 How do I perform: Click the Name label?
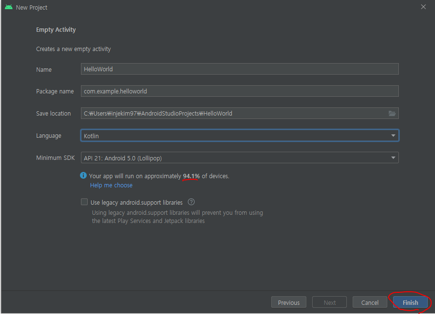click(44, 70)
